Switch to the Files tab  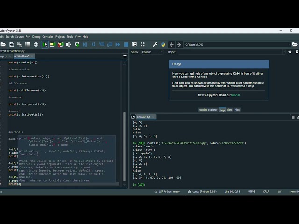click(237, 110)
